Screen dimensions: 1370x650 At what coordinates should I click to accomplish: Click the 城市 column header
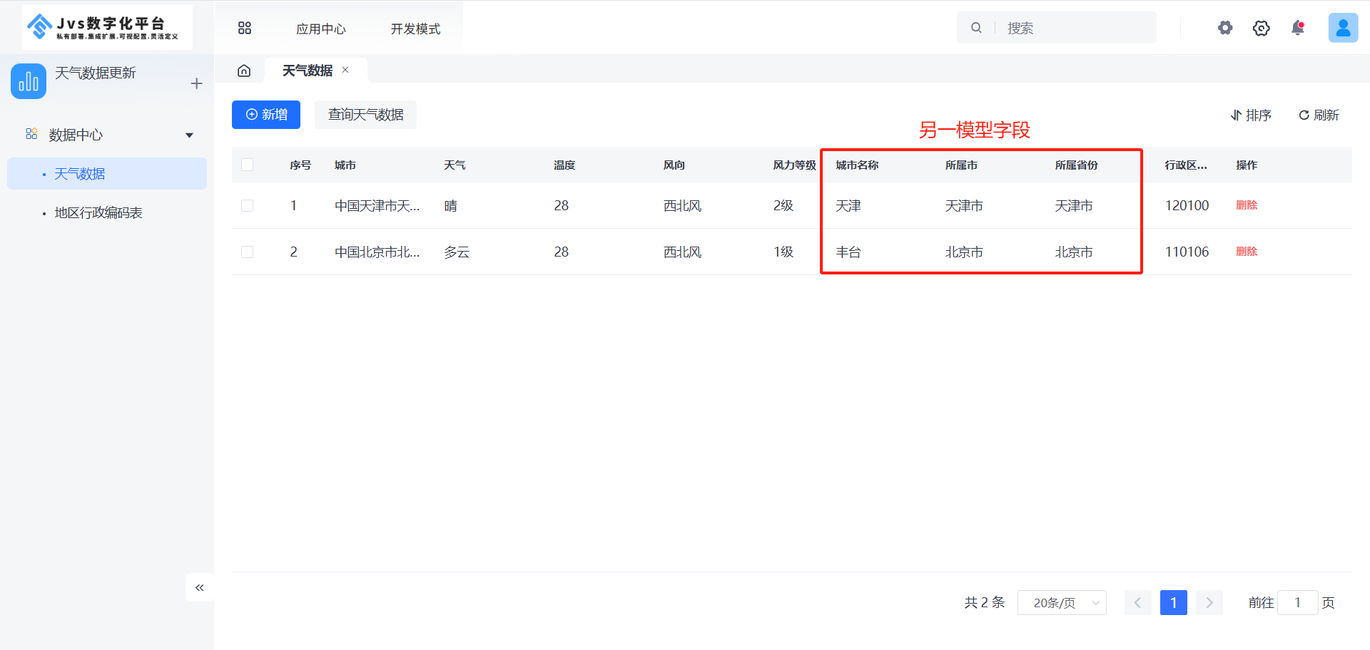[345, 165]
